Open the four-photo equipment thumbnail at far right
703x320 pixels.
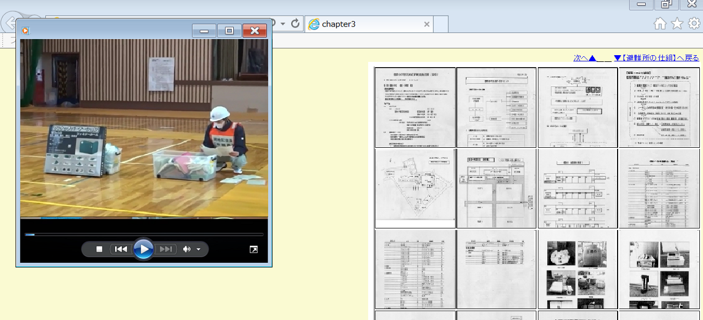659,270
